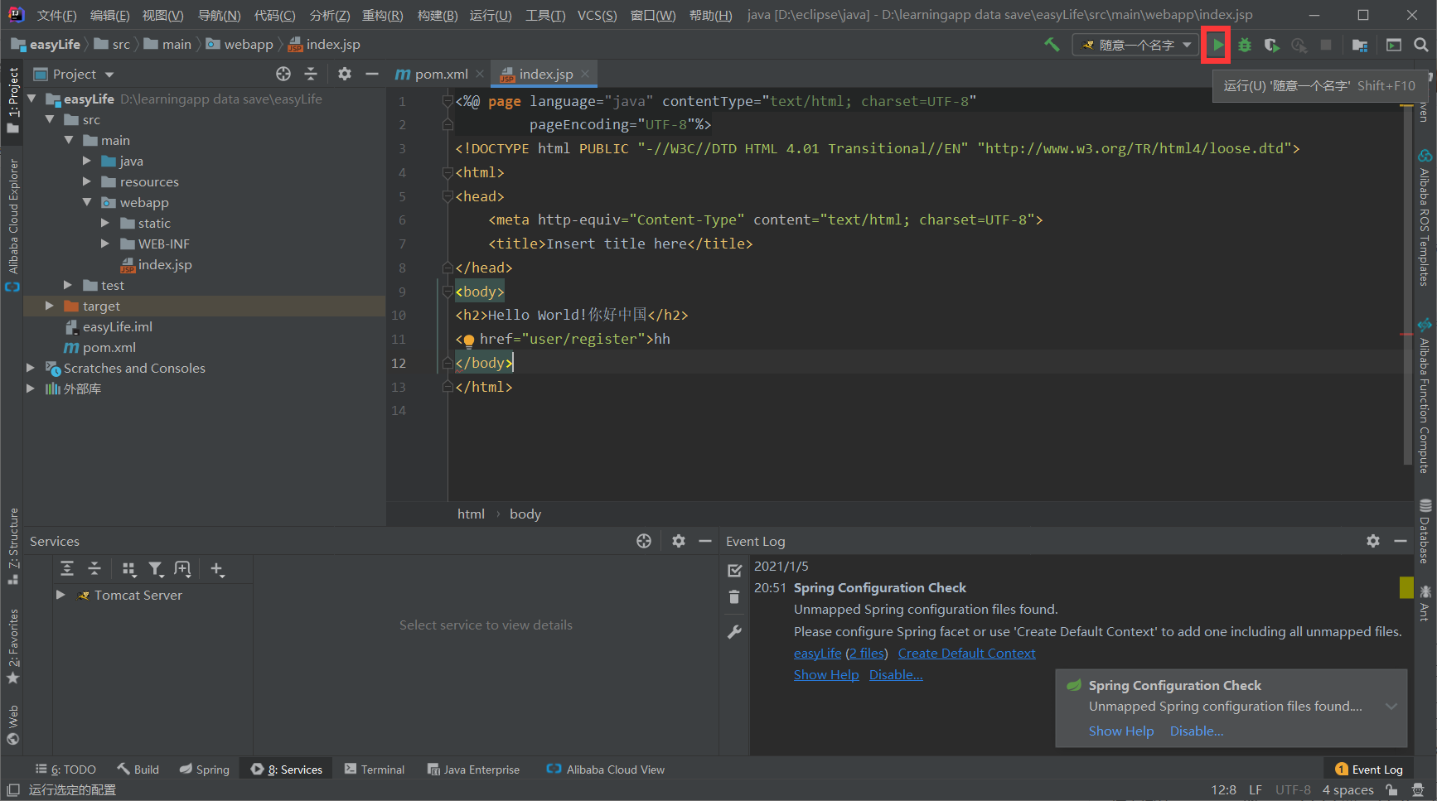Screen dimensions: 1437x801
Task: Click Show Help in Event Log
Action: pos(826,674)
